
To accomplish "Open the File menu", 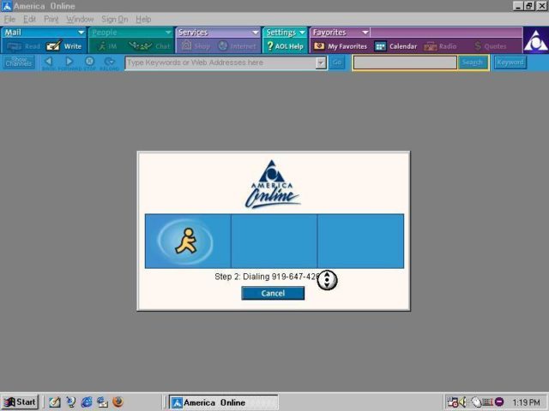I will pos(9,19).
